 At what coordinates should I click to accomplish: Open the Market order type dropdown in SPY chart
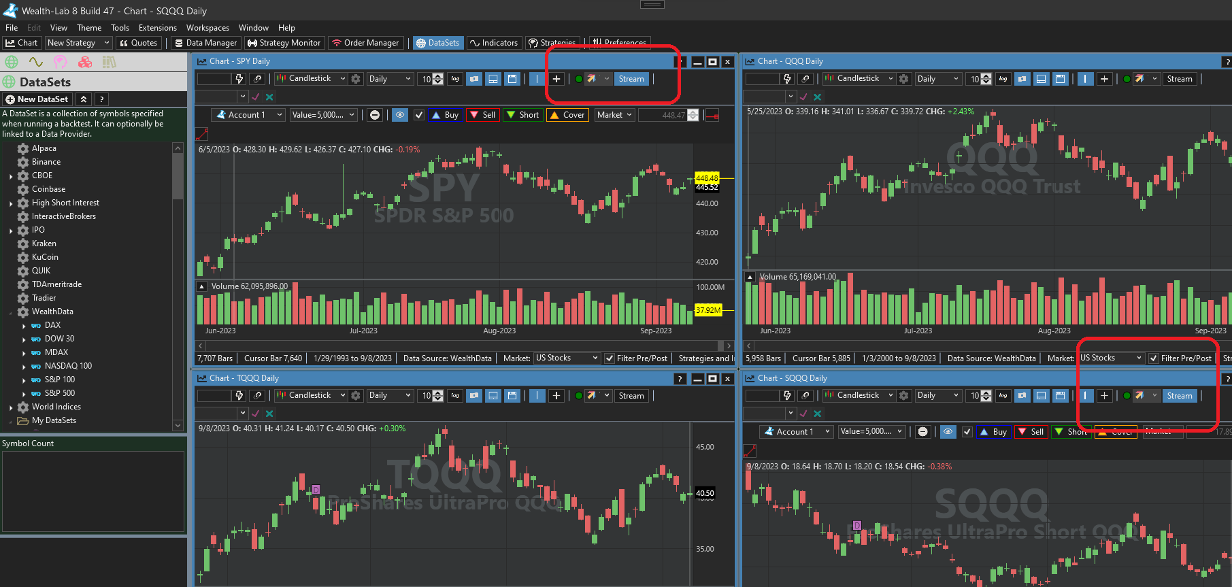coord(615,115)
